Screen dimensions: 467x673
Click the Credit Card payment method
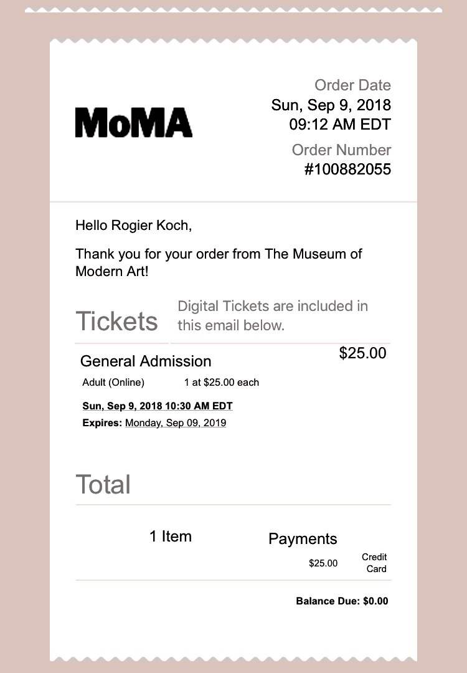[374, 563]
